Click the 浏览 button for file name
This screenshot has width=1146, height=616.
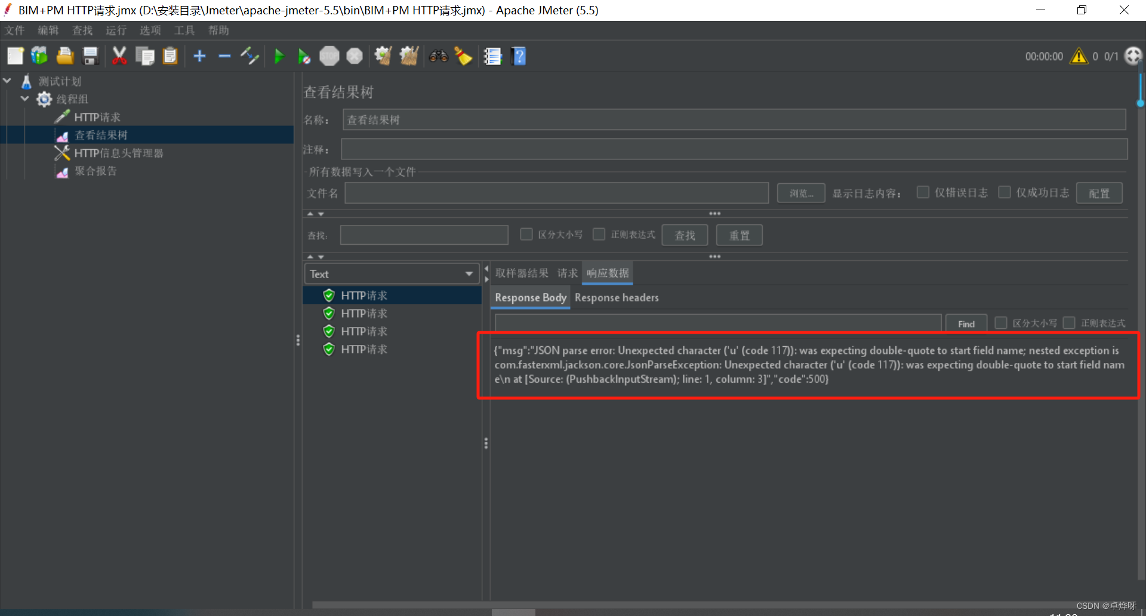pyautogui.click(x=800, y=192)
